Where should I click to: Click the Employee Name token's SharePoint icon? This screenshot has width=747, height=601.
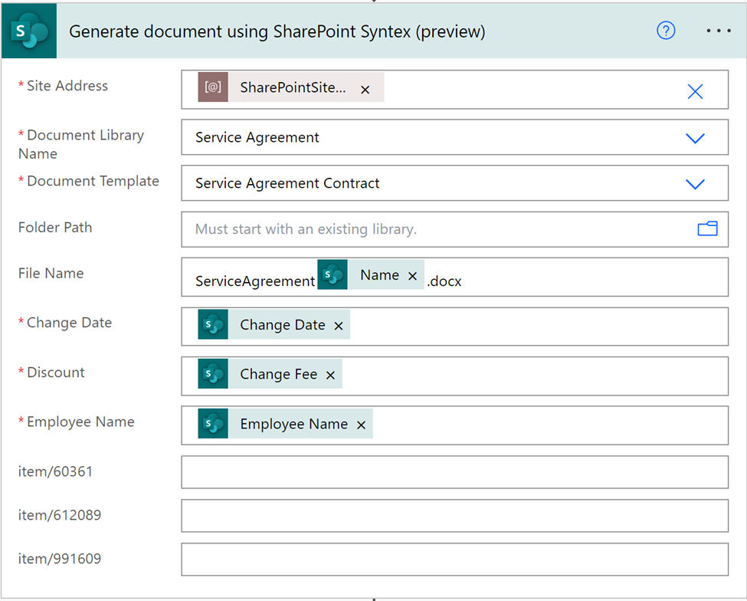213,424
